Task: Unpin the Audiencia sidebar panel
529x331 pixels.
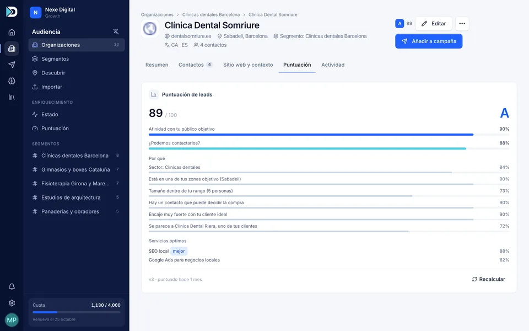Action: (x=116, y=32)
